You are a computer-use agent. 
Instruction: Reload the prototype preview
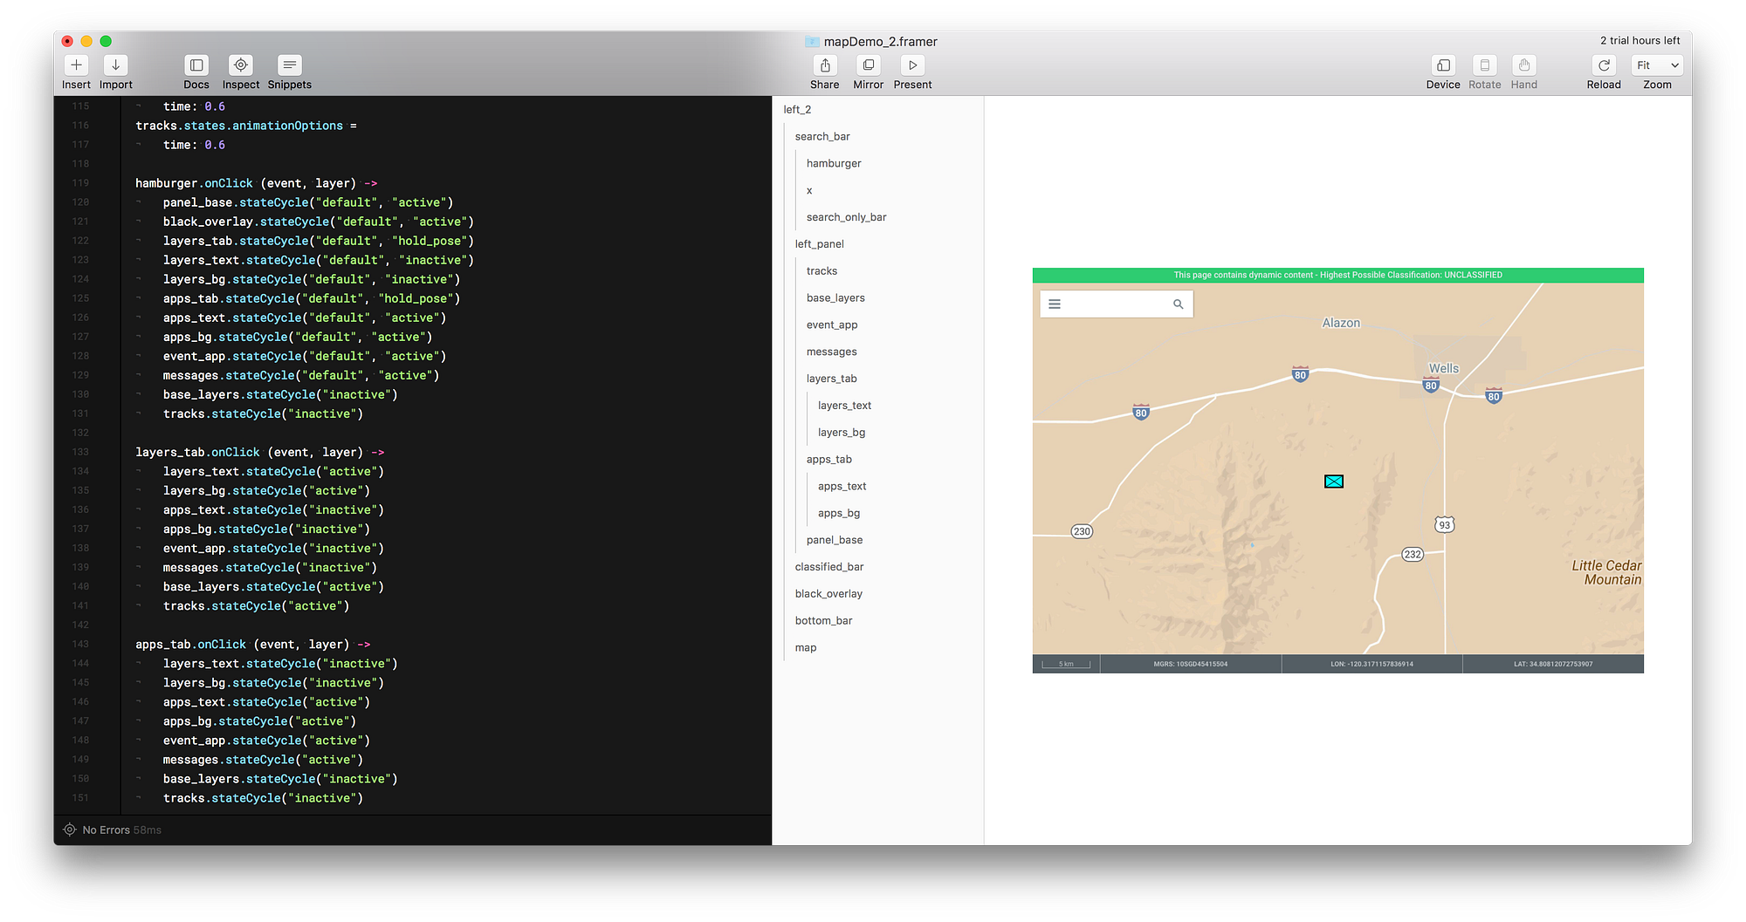pos(1604,65)
